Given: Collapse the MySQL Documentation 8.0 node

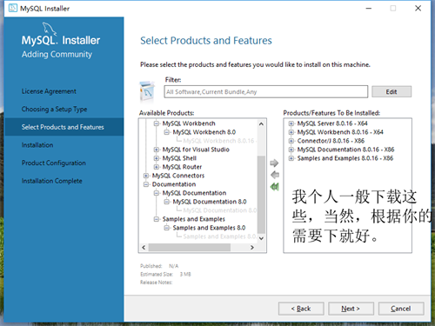Looking at the screenshot, I should click(166, 202).
